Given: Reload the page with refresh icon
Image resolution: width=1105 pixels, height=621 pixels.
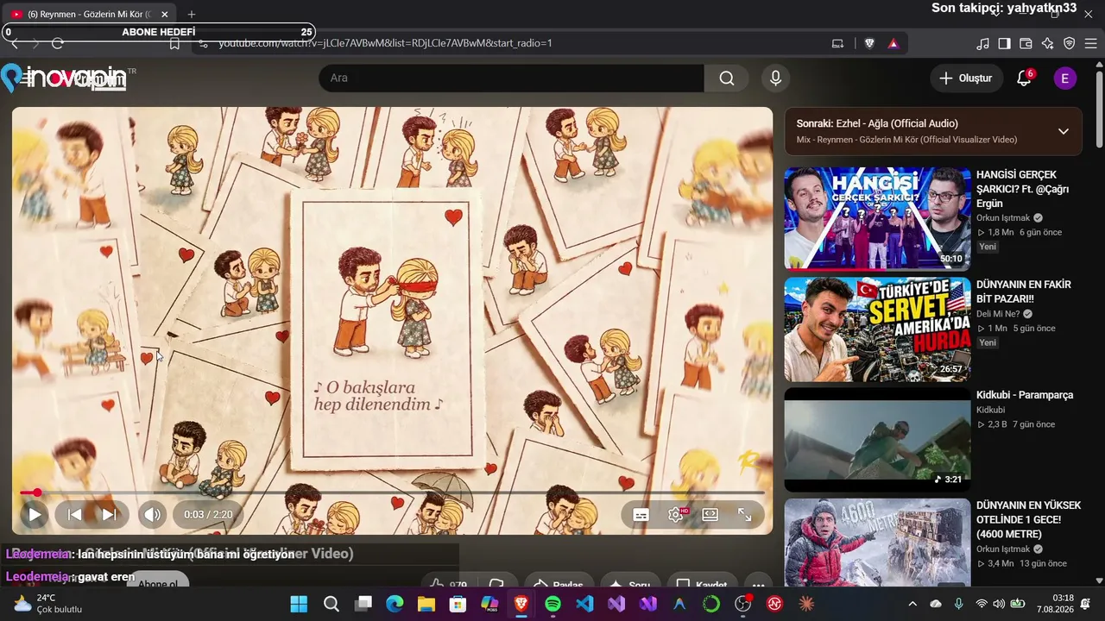Looking at the screenshot, I should (x=58, y=43).
